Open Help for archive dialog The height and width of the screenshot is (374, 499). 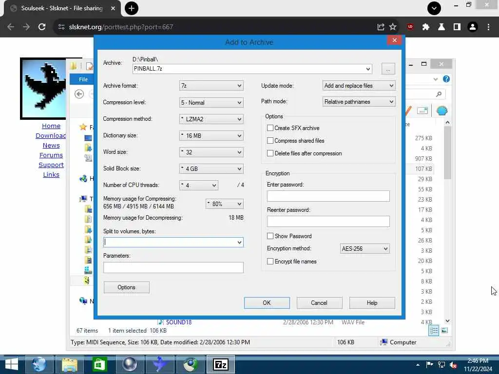(372, 303)
